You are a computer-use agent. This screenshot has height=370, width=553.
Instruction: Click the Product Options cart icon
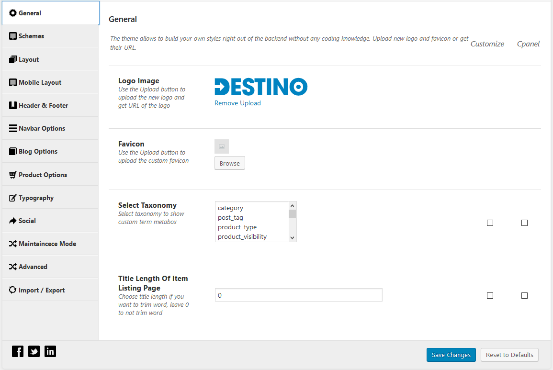13,175
